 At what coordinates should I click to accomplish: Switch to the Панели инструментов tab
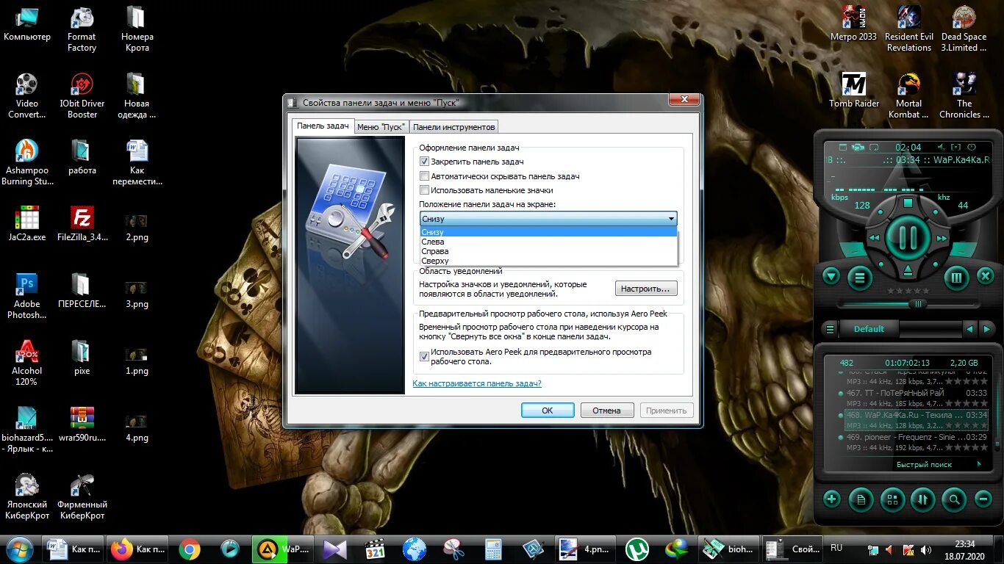pyautogui.click(x=453, y=127)
